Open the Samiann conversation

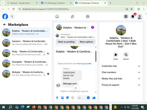click(26, 43)
